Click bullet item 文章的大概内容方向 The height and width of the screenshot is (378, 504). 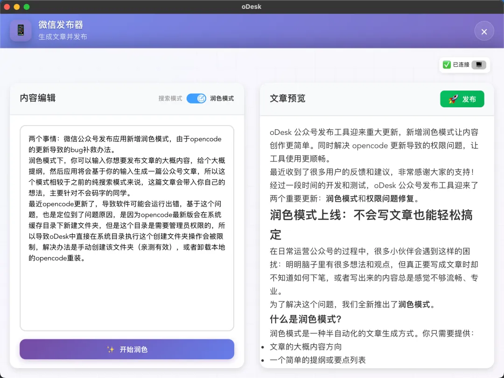coord(306,347)
